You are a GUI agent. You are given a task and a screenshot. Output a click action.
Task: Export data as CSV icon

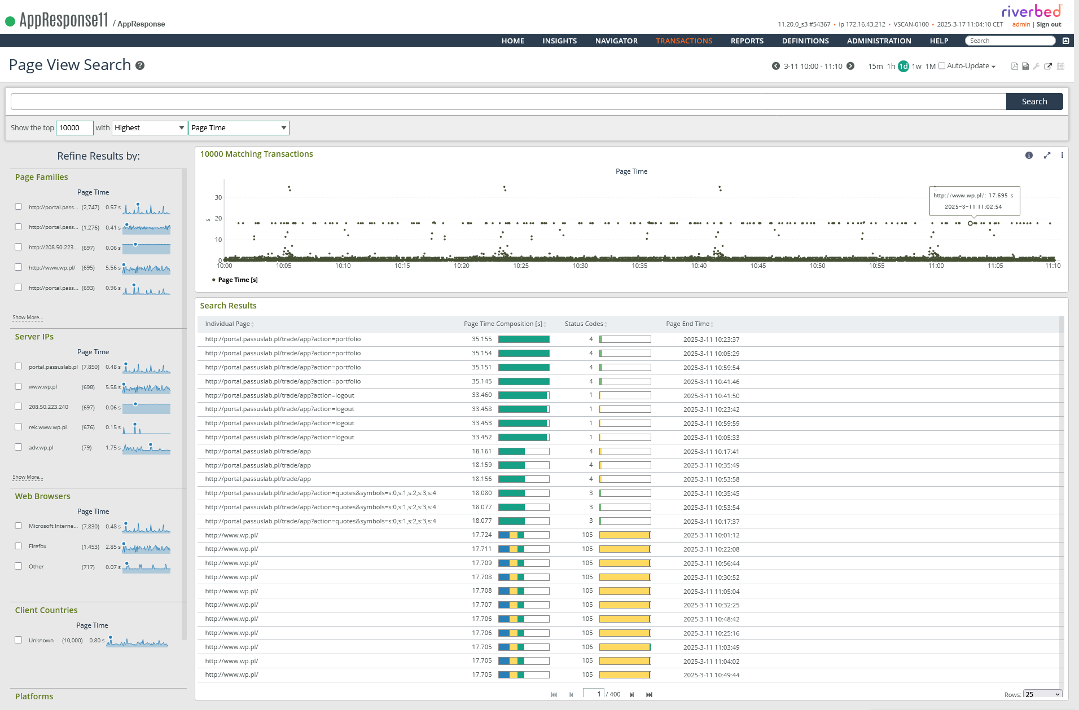click(1025, 66)
